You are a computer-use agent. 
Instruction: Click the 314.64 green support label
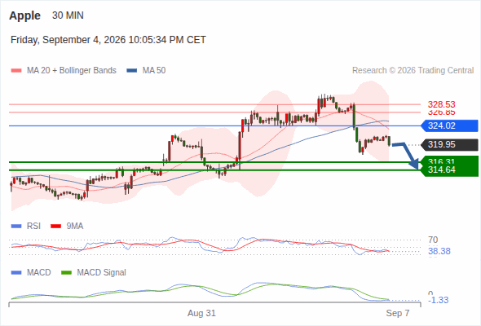(442, 170)
